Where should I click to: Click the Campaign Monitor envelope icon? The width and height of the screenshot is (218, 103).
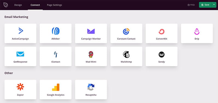(x=91, y=31)
